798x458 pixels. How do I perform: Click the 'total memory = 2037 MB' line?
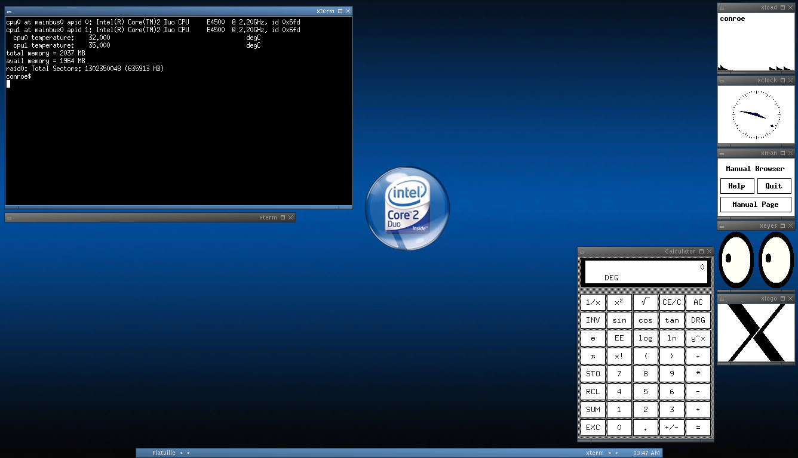point(45,53)
